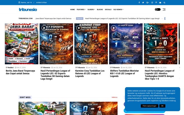Expand the SLIDERS dropdown menu

pyautogui.click(x=91, y=9)
